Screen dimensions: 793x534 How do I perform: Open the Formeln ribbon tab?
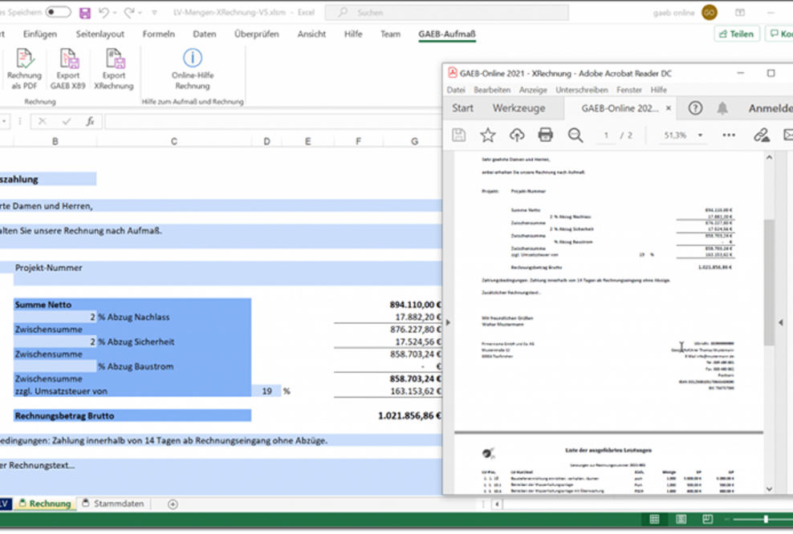[159, 34]
